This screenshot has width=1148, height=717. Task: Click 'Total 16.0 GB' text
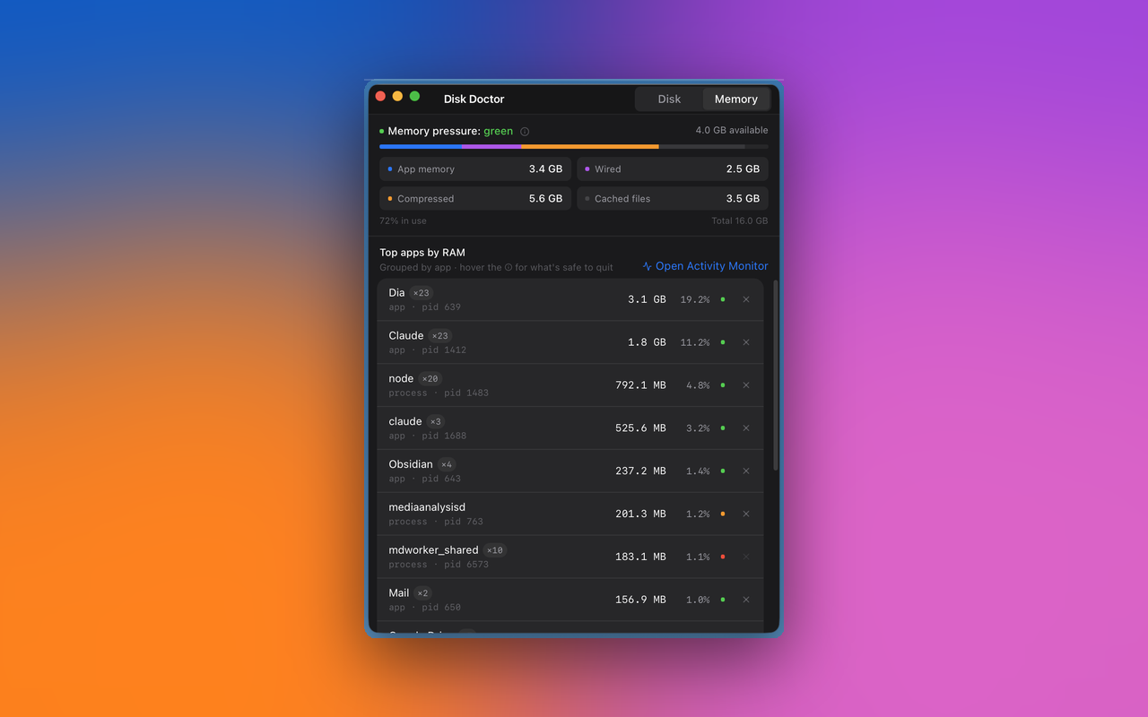point(740,220)
